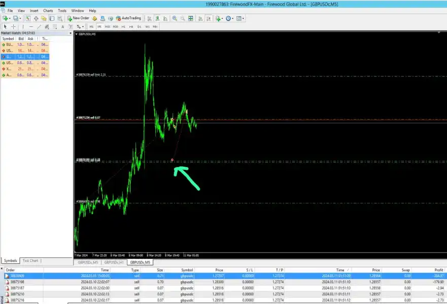
Task: Toggle the Navigator folder-star icon
Action: (x=44, y=18)
